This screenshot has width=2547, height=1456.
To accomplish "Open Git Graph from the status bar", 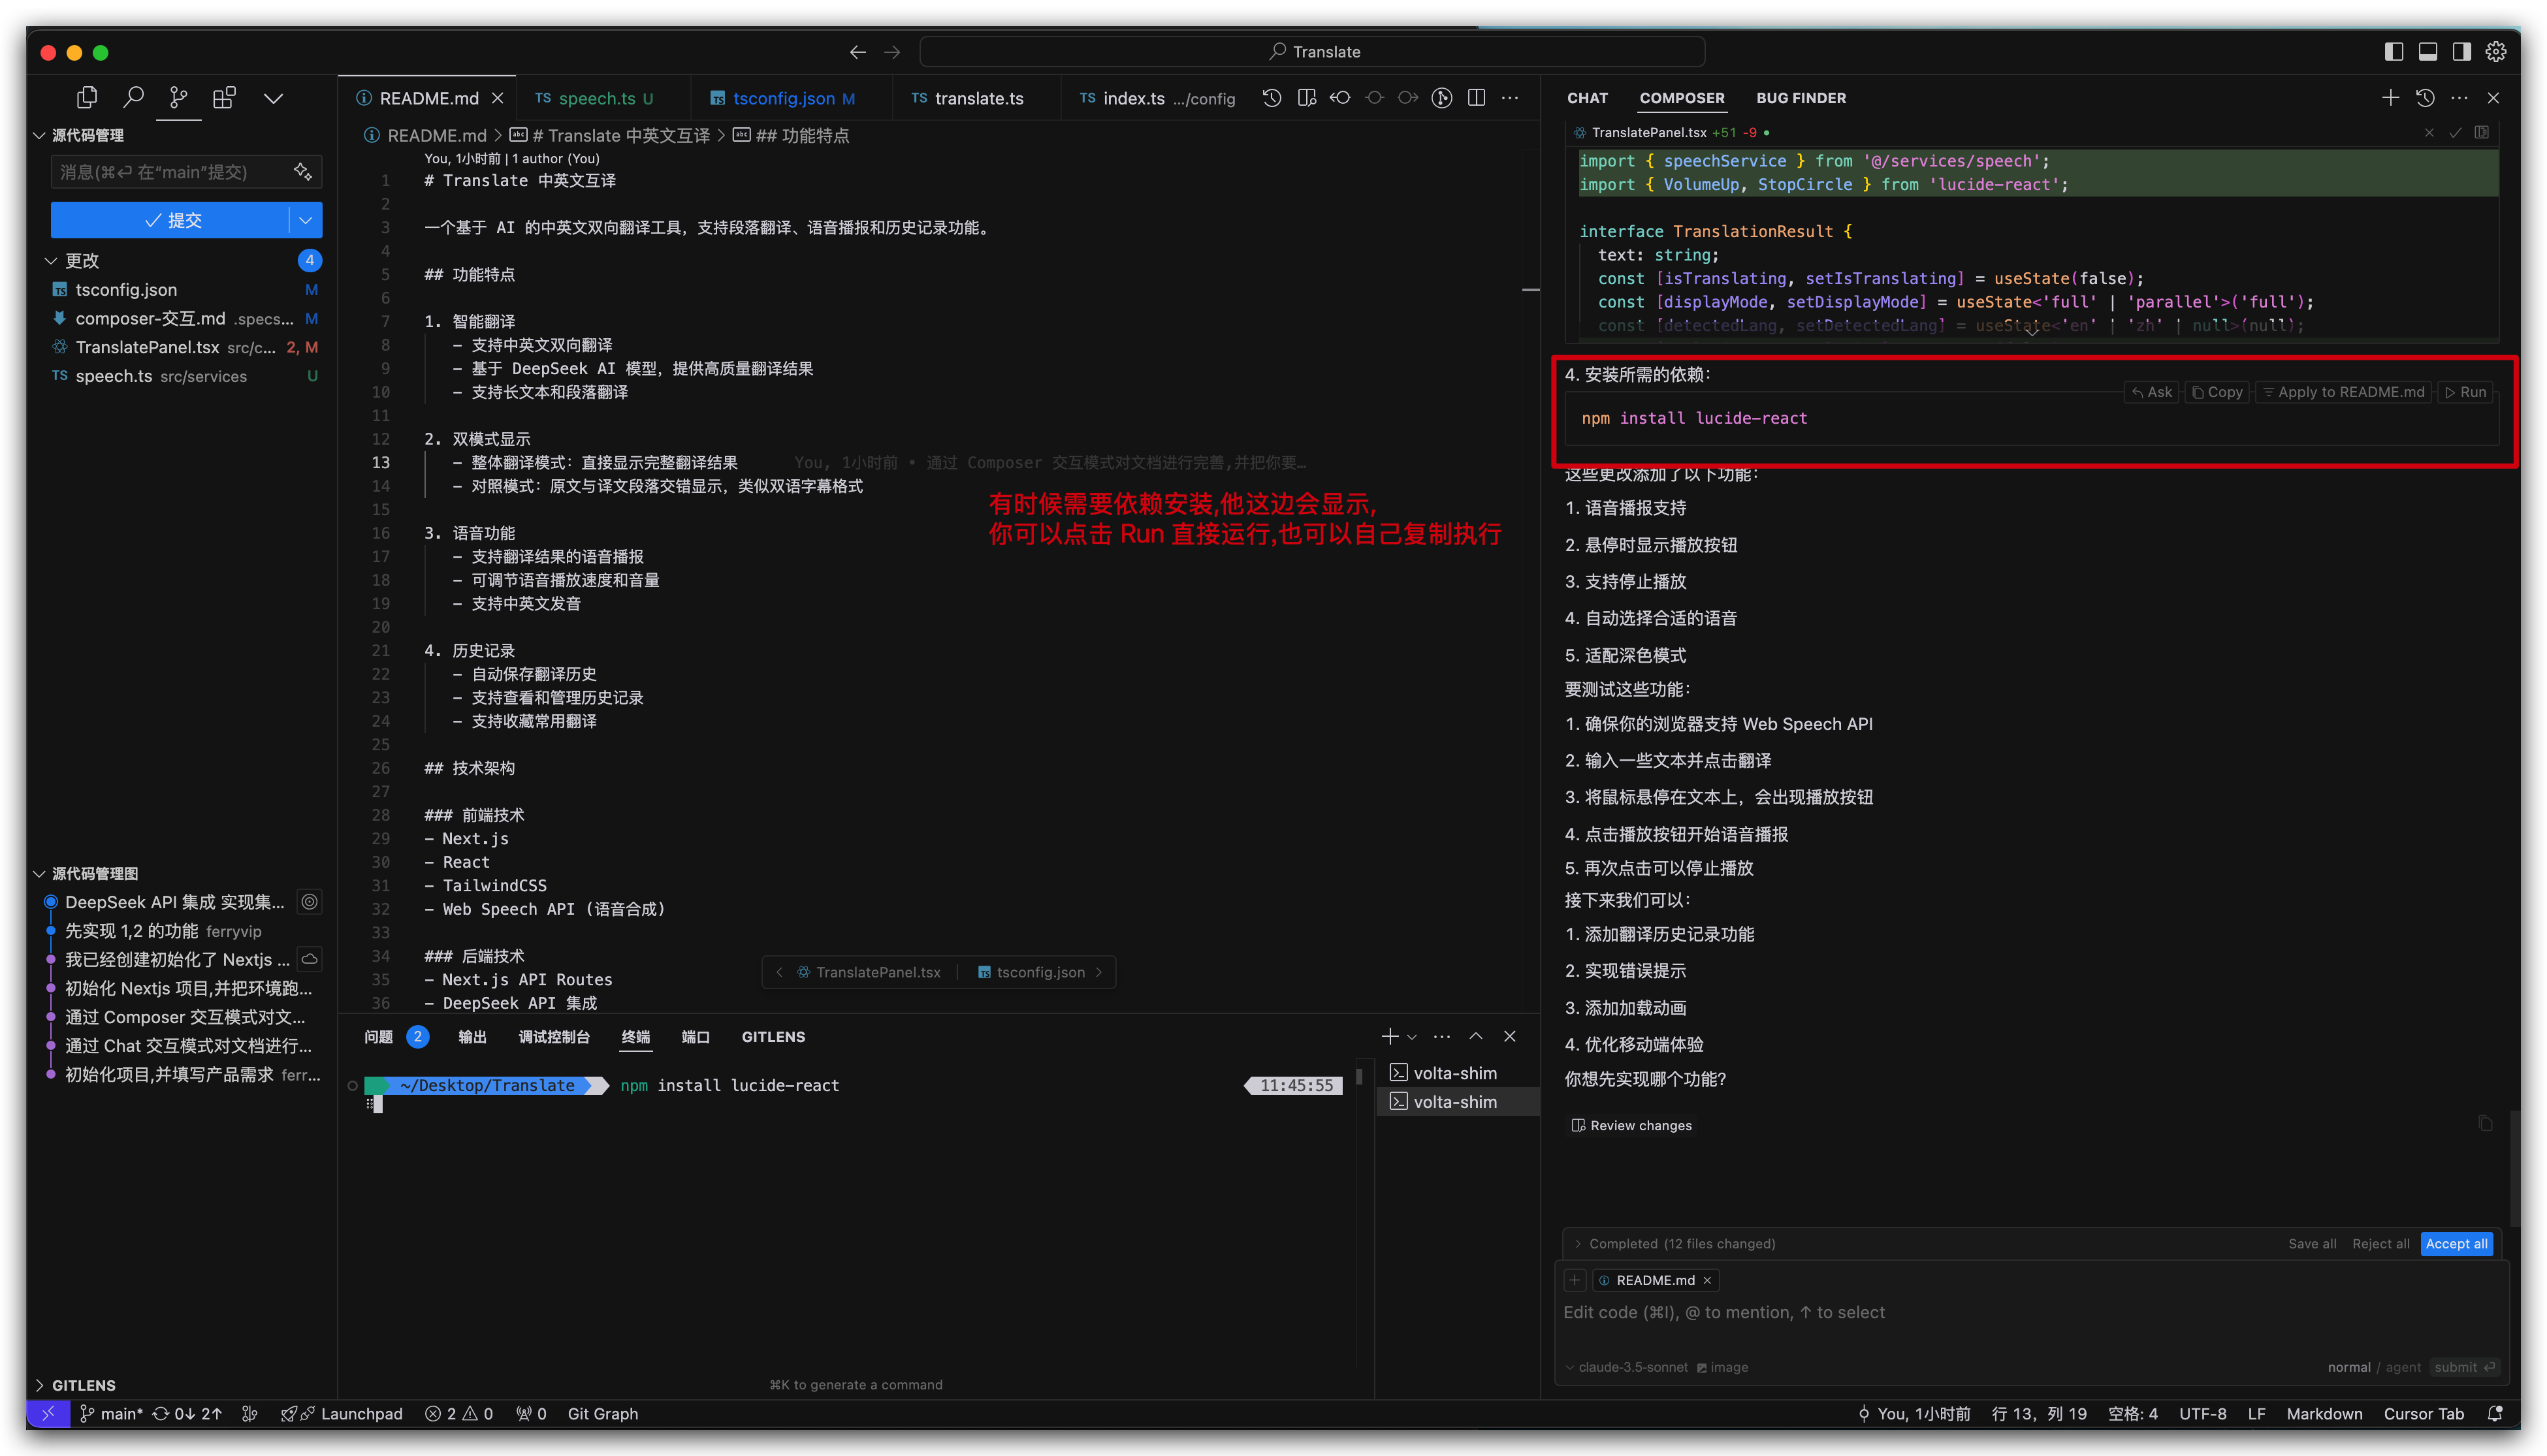I will pyautogui.click(x=602, y=1413).
